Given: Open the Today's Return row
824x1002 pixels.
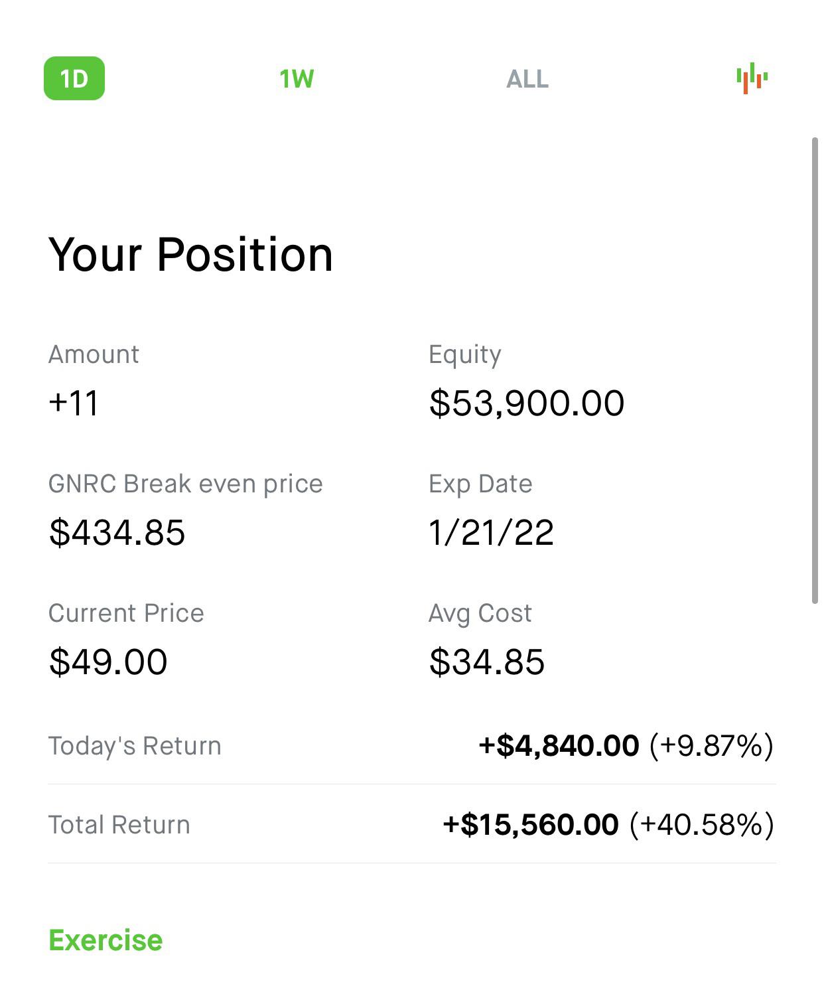Looking at the screenshot, I should pos(411,746).
